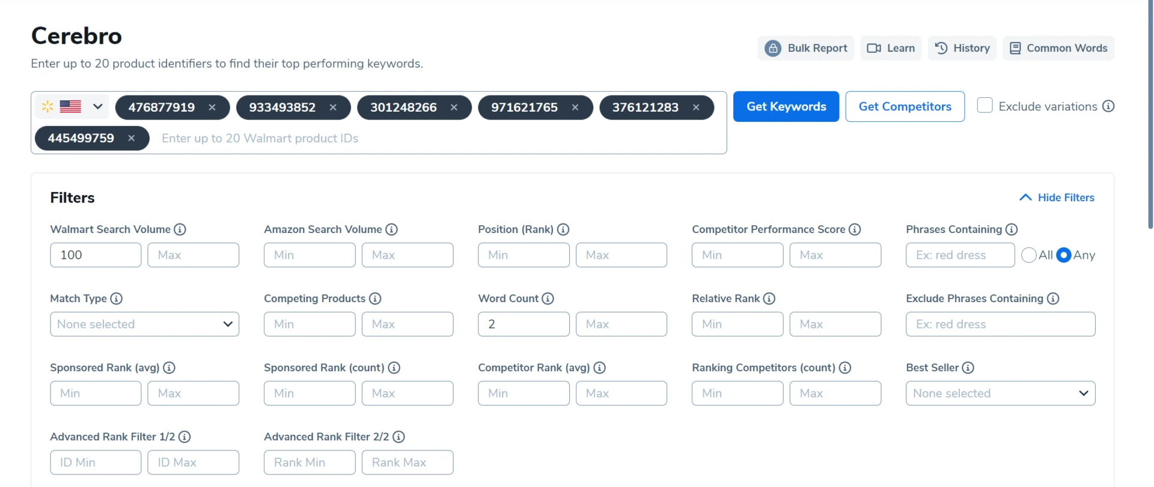Click the Get Keywords button

point(786,106)
